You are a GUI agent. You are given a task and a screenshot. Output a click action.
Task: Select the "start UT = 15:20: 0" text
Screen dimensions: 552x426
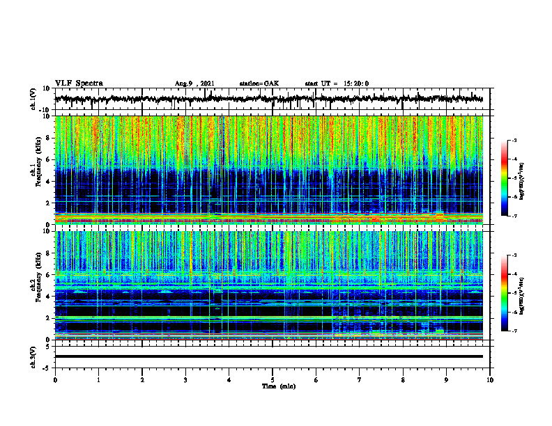(337, 84)
